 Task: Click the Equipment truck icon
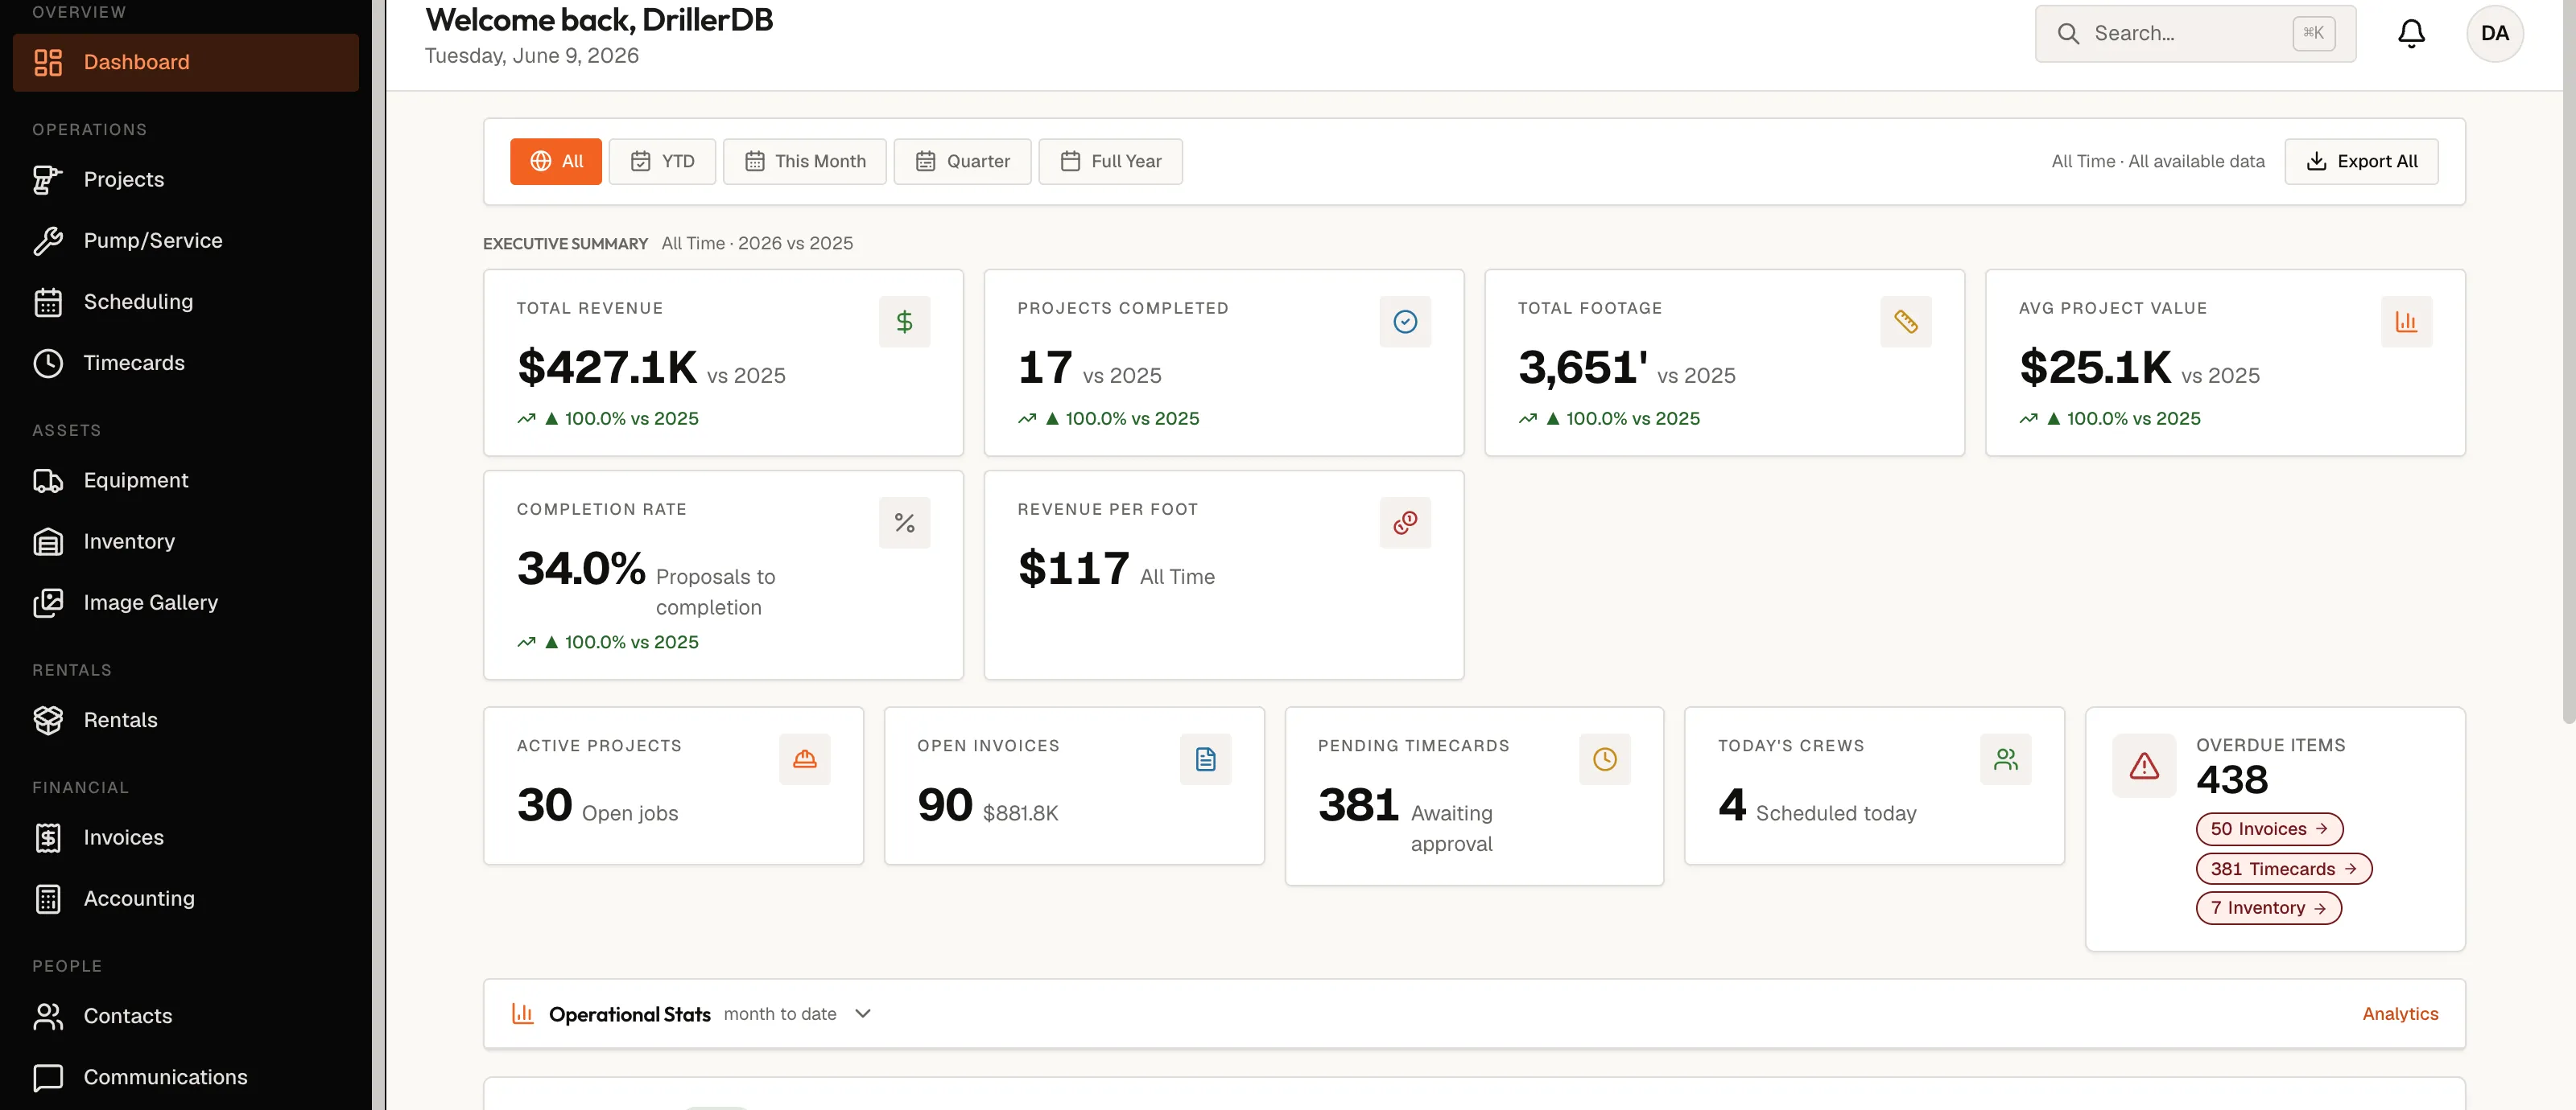point(48,480)
